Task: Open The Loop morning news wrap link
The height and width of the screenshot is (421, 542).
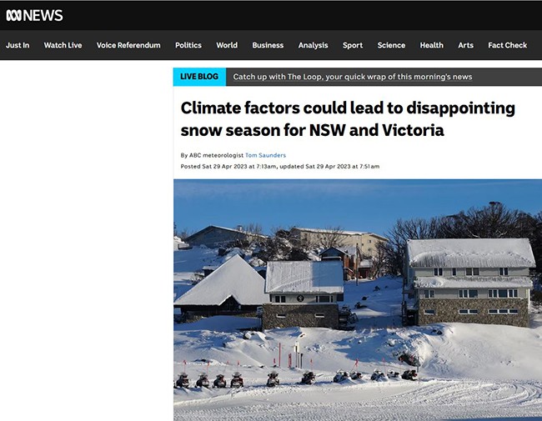Action: (353, 77)
